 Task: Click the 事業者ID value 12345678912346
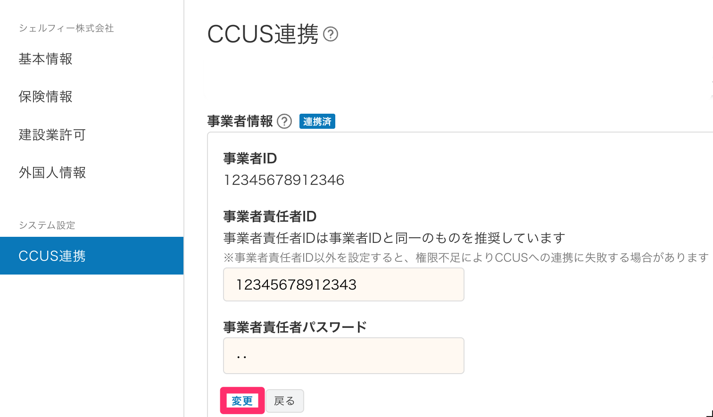284,180
